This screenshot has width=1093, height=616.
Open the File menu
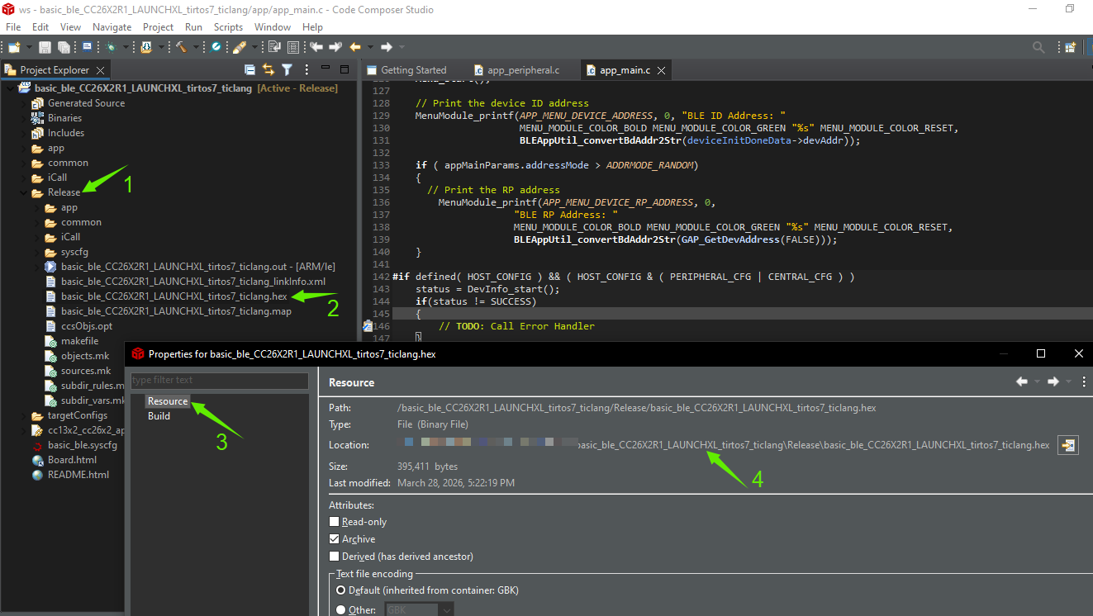(13, 27)
